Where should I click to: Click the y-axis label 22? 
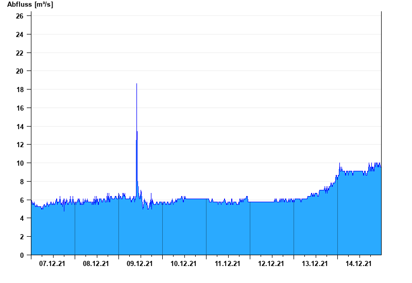click(x=20, y=53)
